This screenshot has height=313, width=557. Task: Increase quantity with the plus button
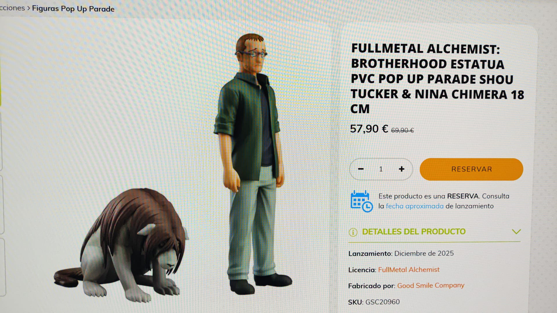click(402, 169)
